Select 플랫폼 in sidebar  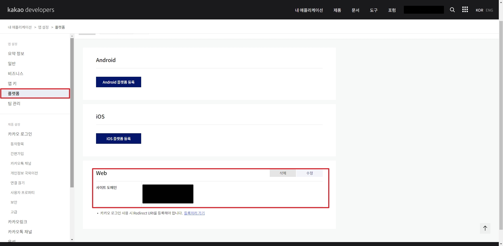[x=35, y=94]
